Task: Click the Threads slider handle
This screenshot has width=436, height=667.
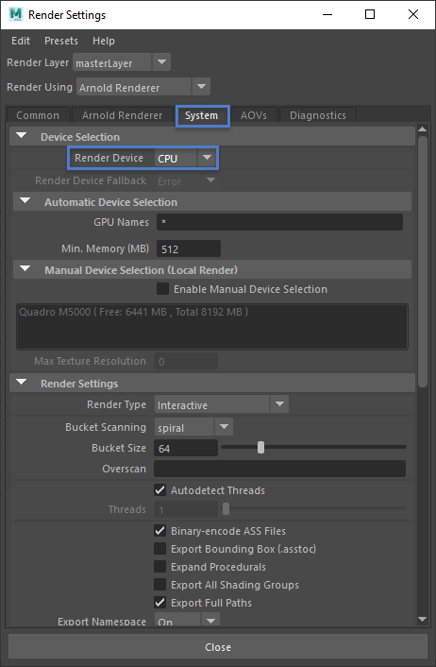Action: pos(226,509)
